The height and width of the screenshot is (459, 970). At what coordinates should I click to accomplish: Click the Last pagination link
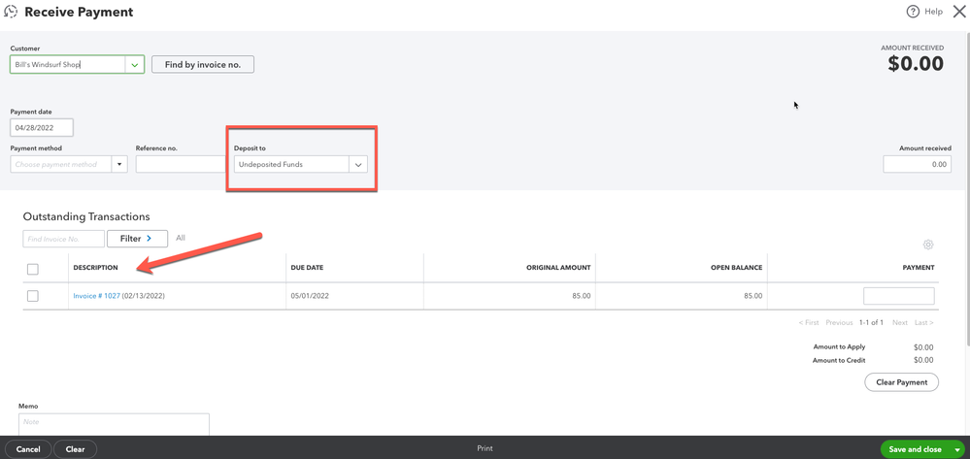click(x=924, y=323)
